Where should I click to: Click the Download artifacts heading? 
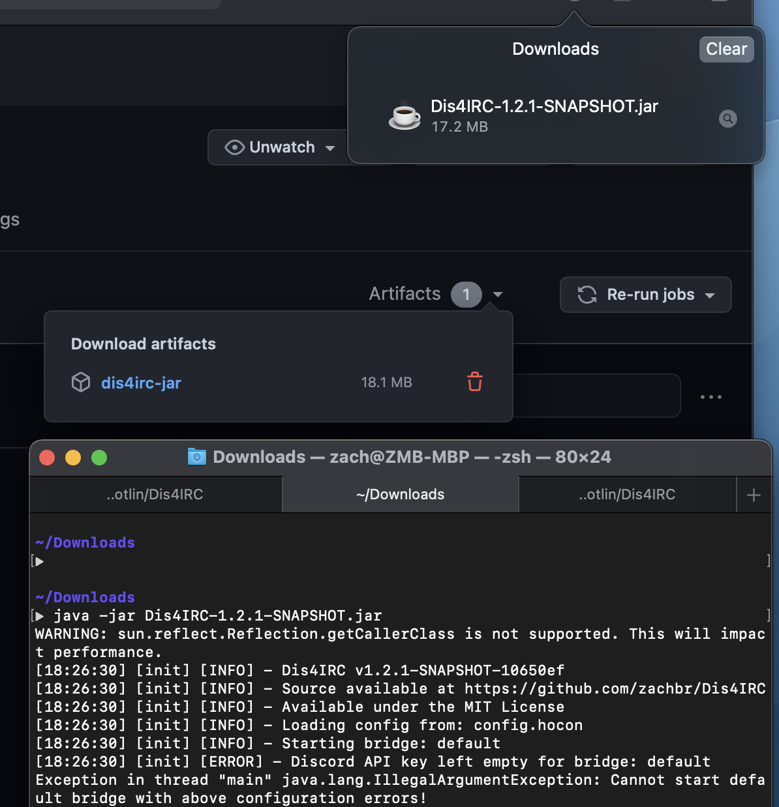click(x=144, y=344)
